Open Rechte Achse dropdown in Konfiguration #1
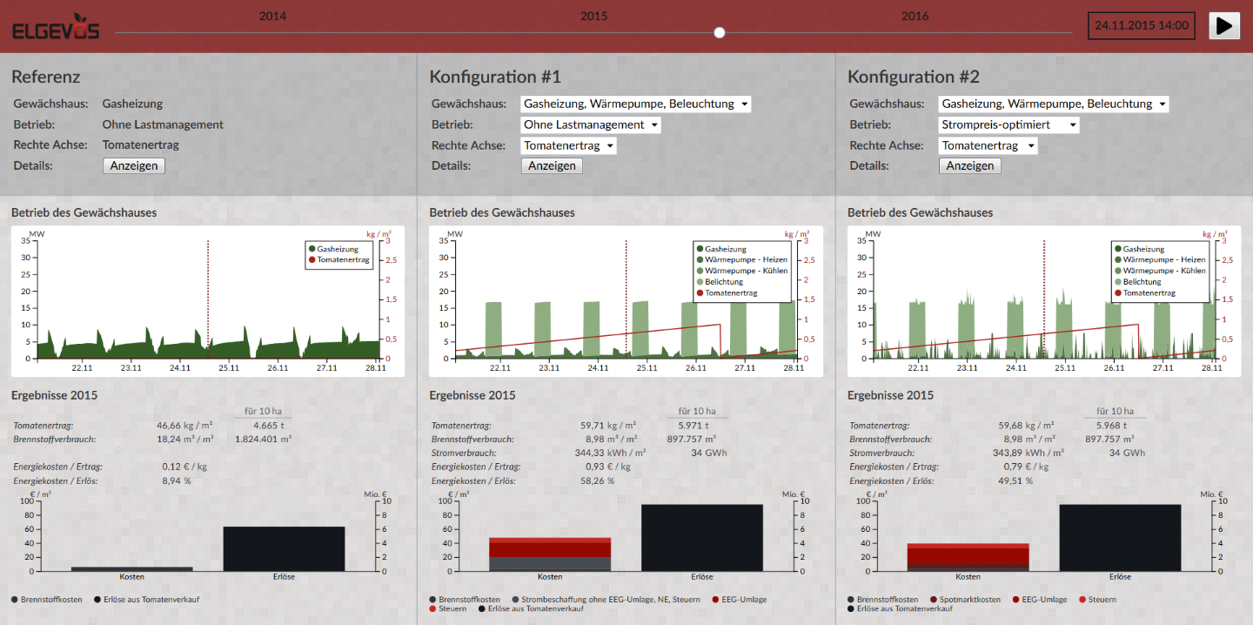1253x625 pixels. coord(569,145)
